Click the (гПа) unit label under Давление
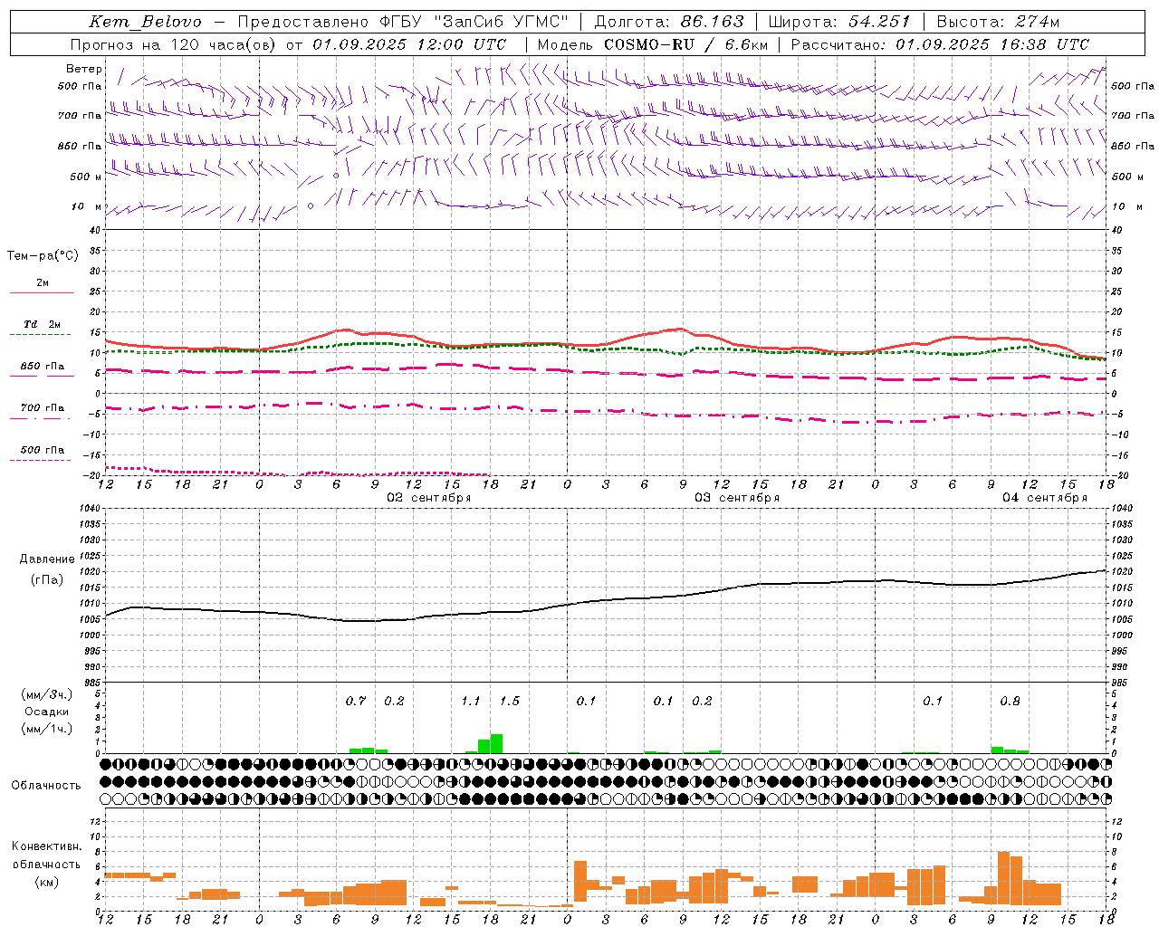Image resolution: width=1159 pixels, height=927 pixels. (47, 580)
